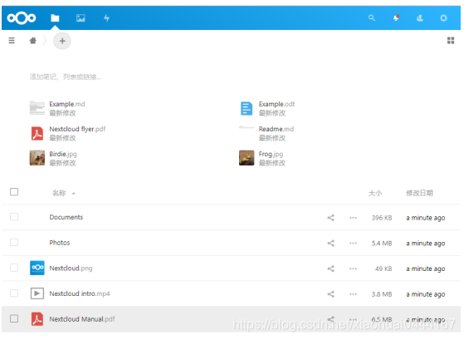Click the Nextcloud logo
Screen dimensions: 464x340
click(22, 18)
